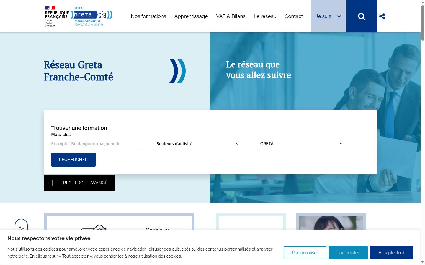
Task: Open the GRETA dropdown
Action: 303,144
